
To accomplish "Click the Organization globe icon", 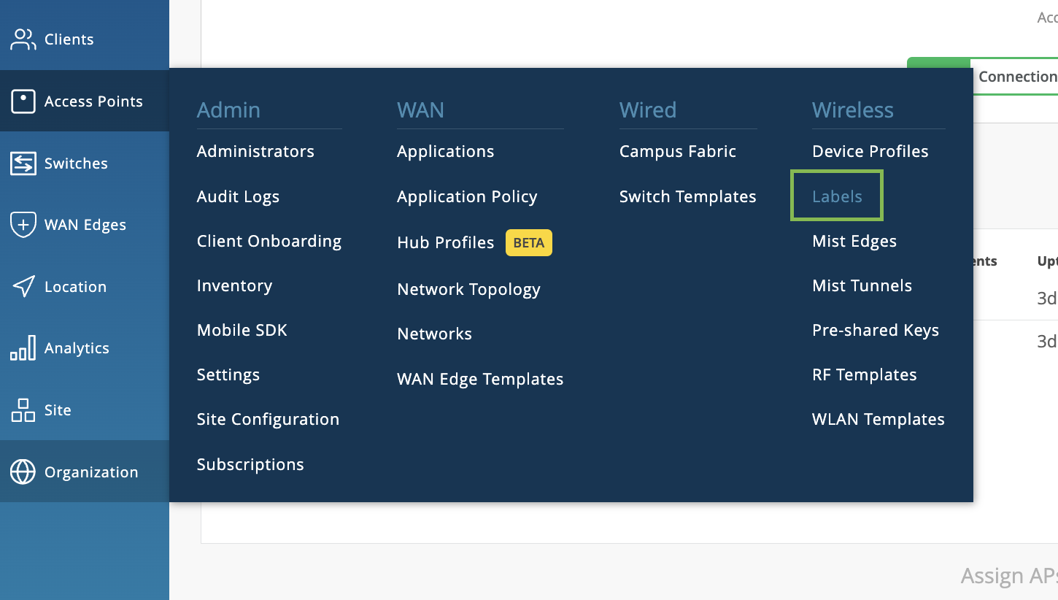I will point(23,472).
